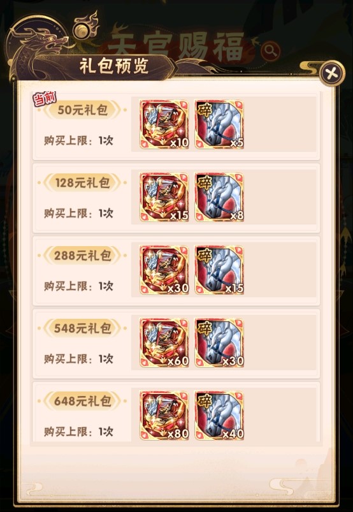Tap the red chest icon with x60

[164, 343]
